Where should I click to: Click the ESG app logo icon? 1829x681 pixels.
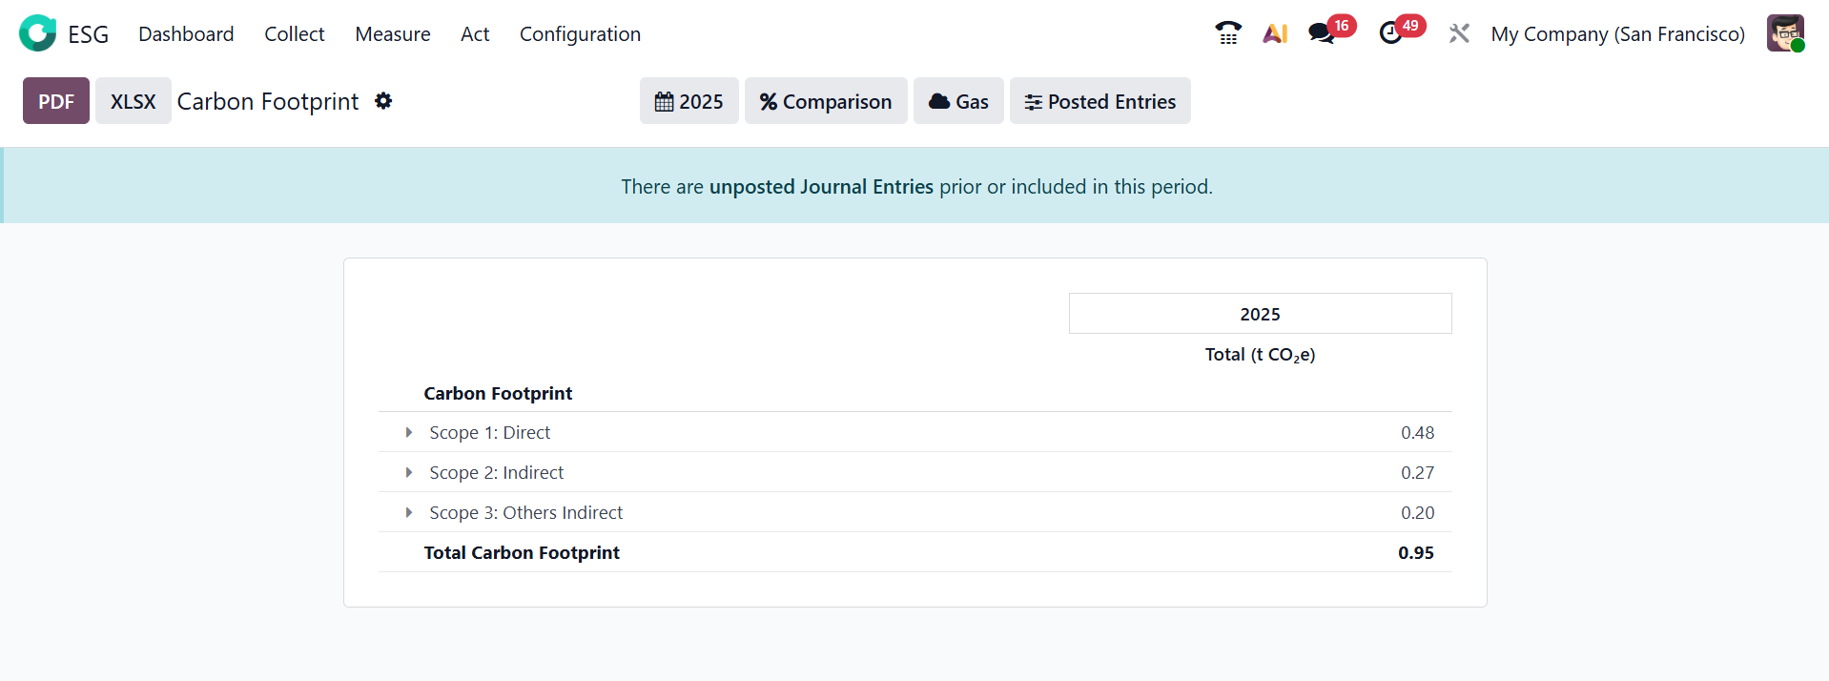click(x=38, y=33)
